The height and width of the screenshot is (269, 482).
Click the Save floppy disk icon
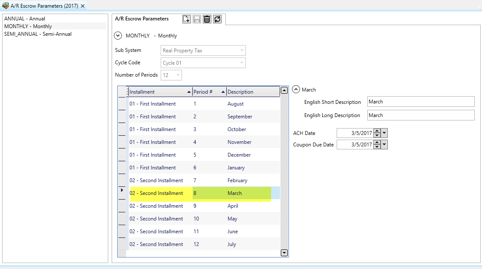pos(197,19)
